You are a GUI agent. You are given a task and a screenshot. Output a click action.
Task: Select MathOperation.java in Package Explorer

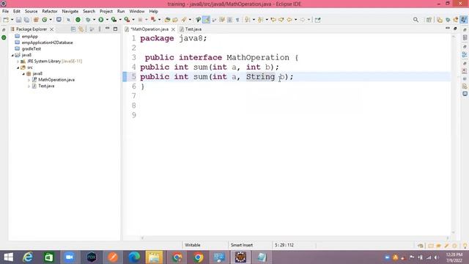(56, 80)
